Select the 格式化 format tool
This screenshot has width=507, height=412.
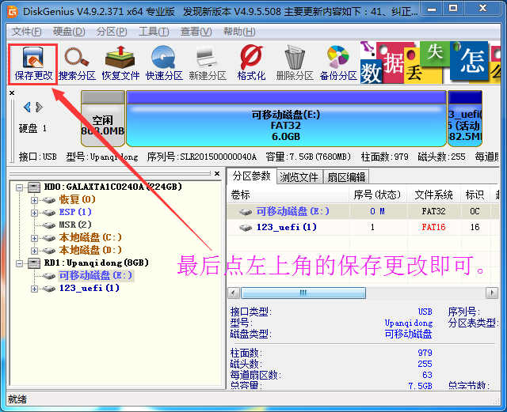[251, 64]
